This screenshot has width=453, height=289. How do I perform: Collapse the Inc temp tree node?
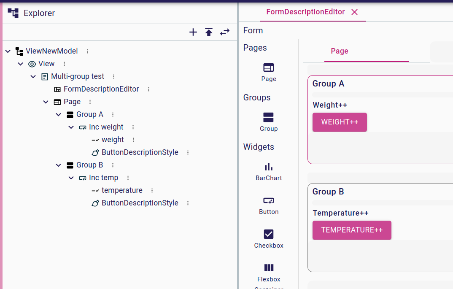(71, 178)
